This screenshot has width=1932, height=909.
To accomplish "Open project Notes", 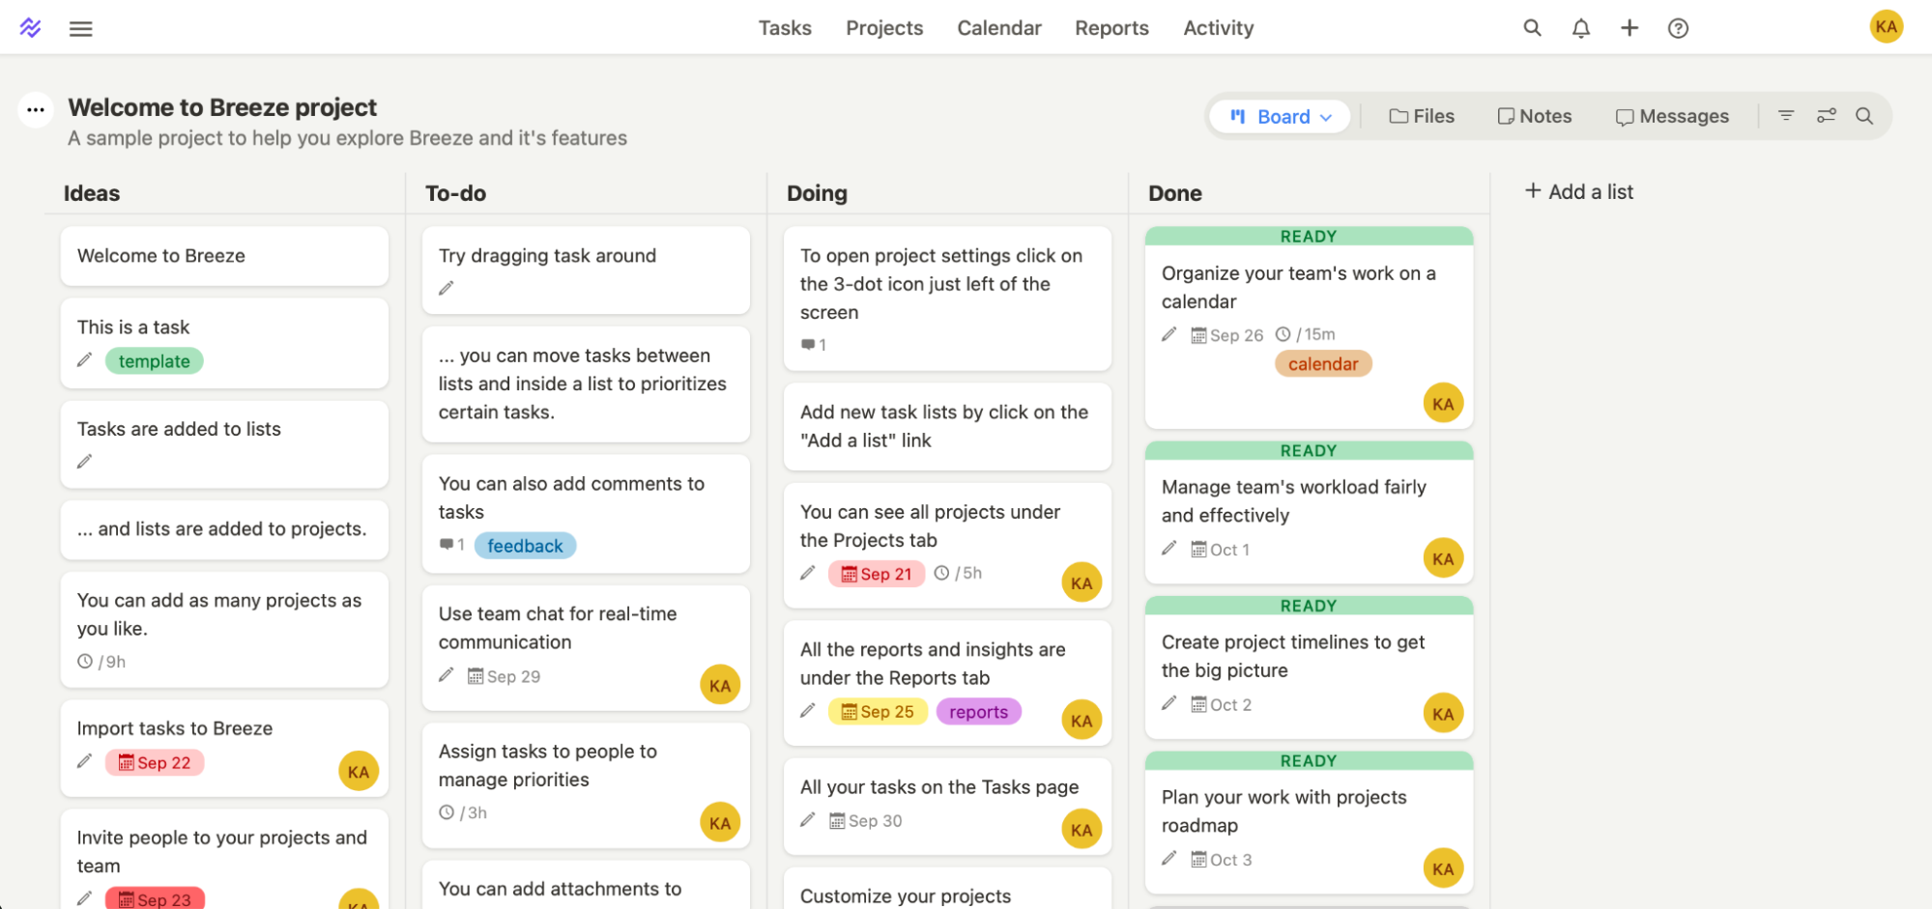I will [x=1535, y=116].
